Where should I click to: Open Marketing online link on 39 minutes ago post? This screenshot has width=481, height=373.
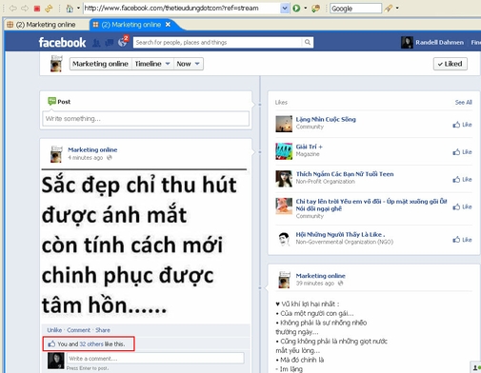(320, 276)
